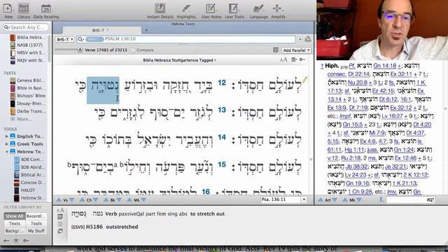
Task: Filter library by Background
Action: point(15,230)
